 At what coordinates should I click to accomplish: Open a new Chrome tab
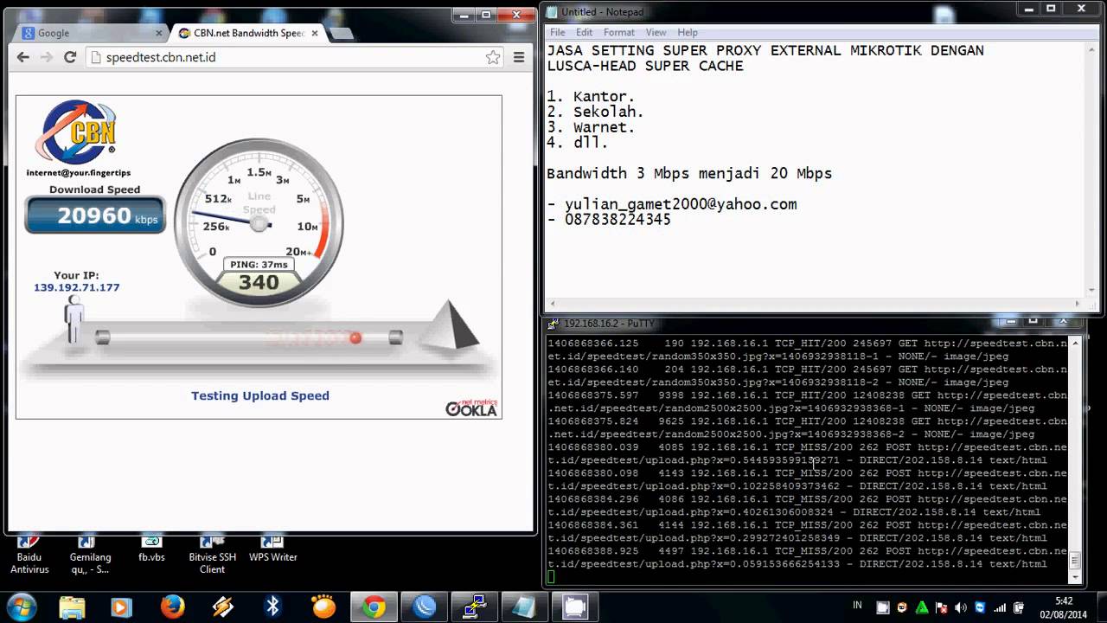pyautogui.click(x=342, y=34)
